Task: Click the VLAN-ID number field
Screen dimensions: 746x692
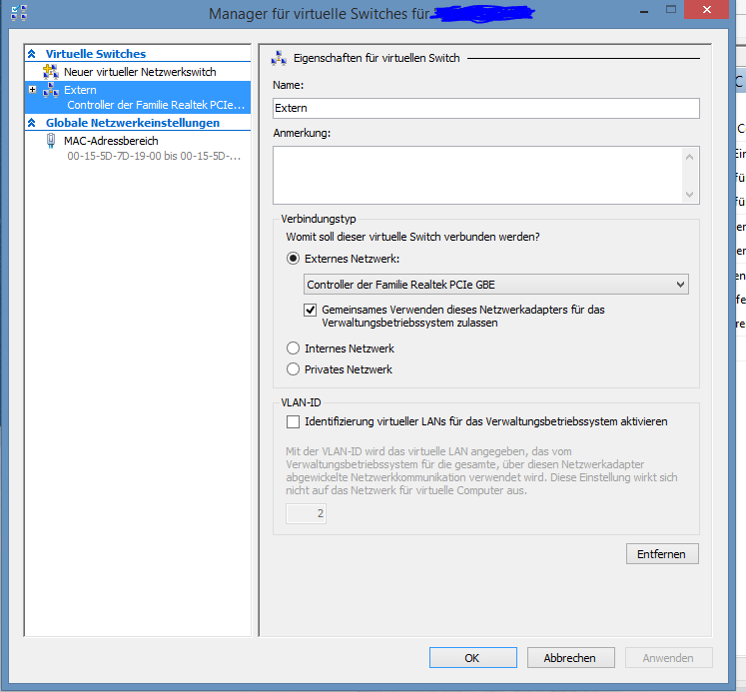Action: click(306, 513)
